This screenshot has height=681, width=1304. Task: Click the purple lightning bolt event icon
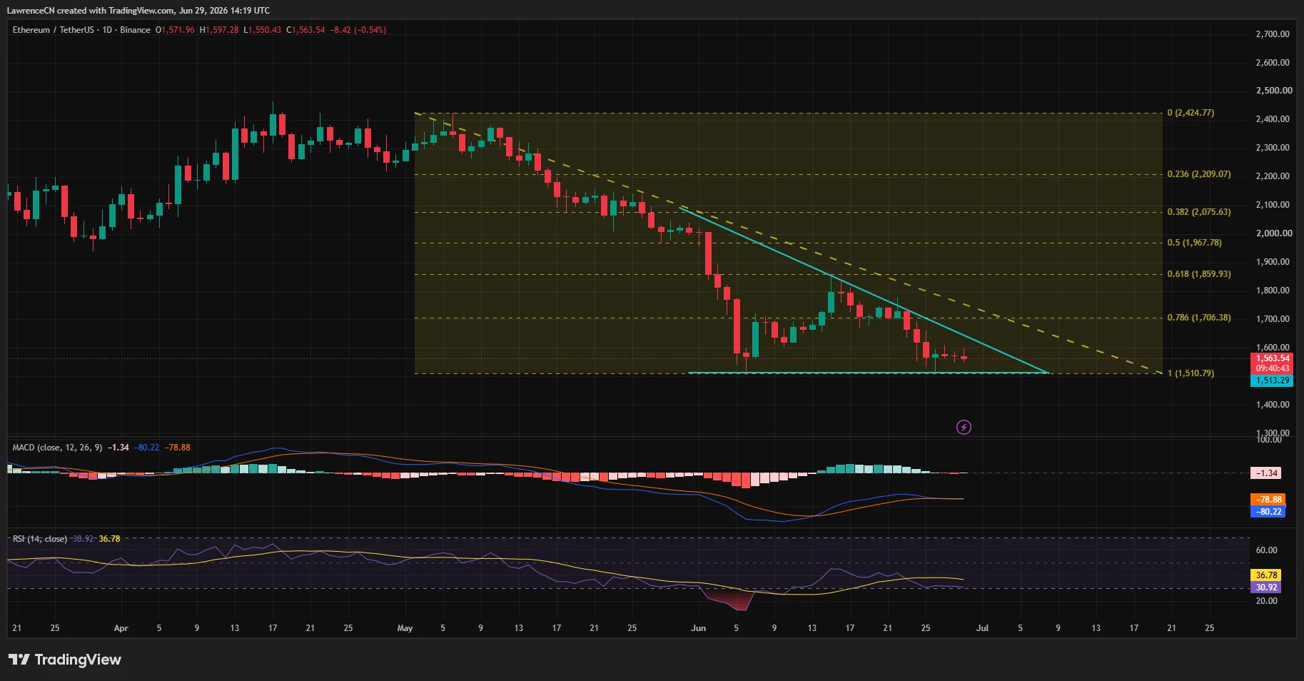point(964,428)
